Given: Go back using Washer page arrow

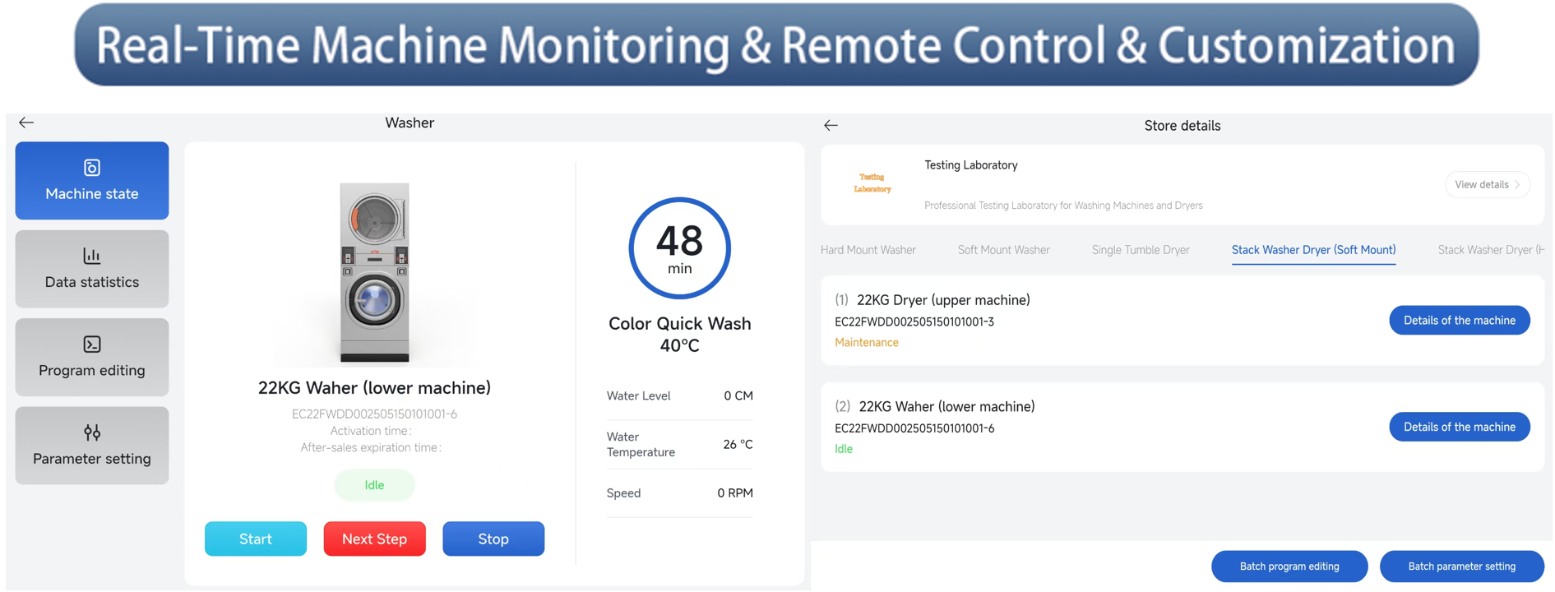Looking at the screenshot, I should pos(26,123).
